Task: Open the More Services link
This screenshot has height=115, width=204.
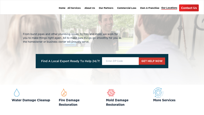Action: pos(164,100)
